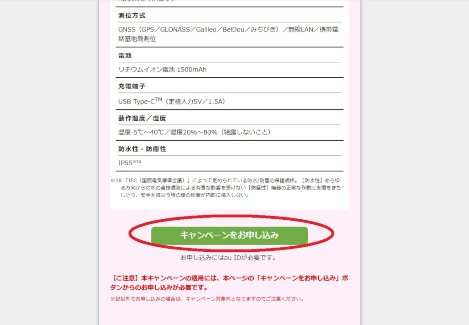Click the green キャンペーンをお申し込み button
469x325 pixels.
pos(229,235)
